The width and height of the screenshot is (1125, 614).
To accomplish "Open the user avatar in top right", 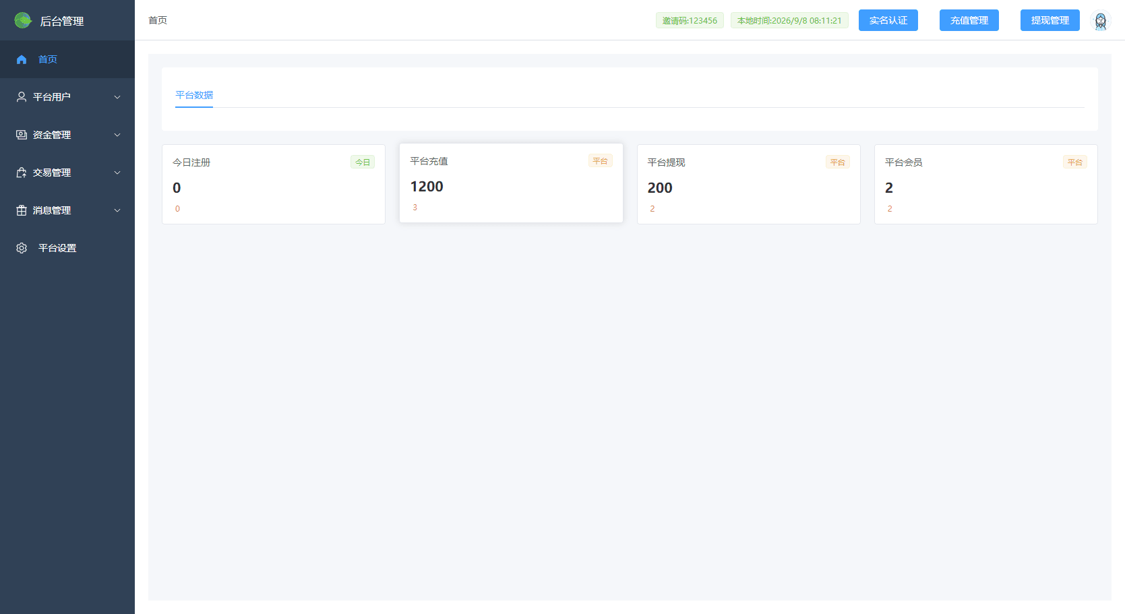I will tap(1101, 21).
